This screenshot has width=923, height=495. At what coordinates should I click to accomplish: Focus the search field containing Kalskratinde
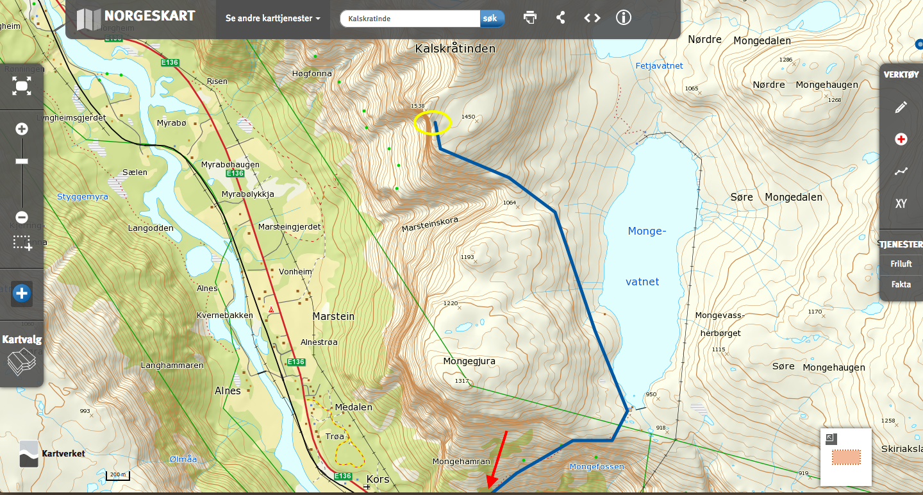[x=410, y=19]
